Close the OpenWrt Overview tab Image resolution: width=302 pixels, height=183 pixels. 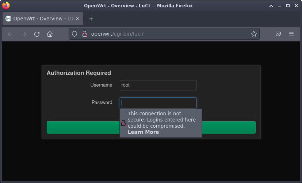pos(77,19)
